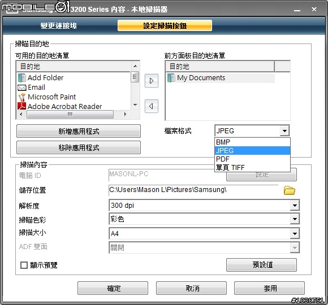Click the left arrow to remove destination
The height and width of the screenshot is (305, 328).
tap(152, 106)
